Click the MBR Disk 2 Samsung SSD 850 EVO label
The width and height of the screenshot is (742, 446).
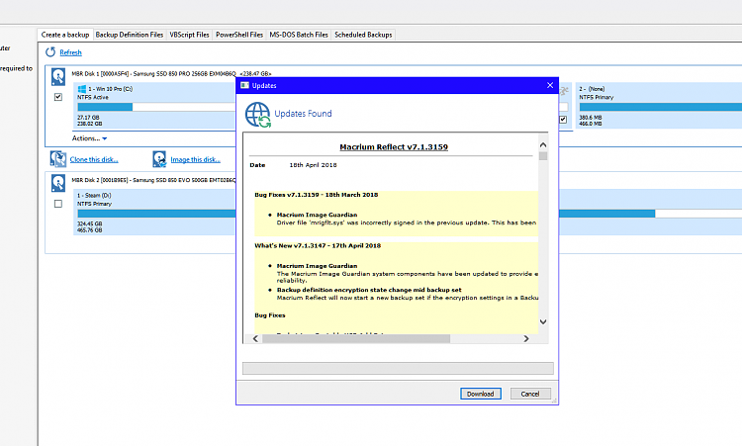click(x=153, y=180)
